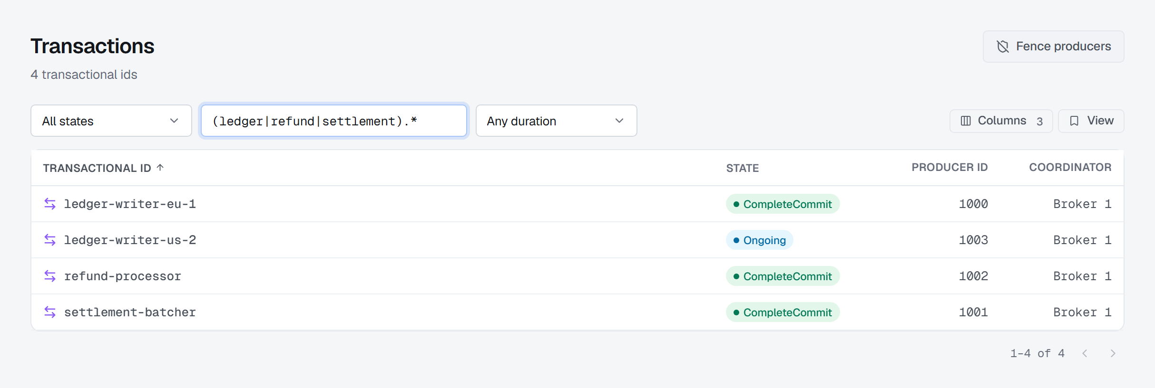
Task: Open the ledger-writer-eu-1 transactional id
Action: 130,204
